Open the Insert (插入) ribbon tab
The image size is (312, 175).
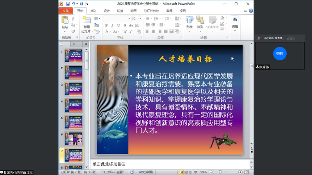[94, 11]
